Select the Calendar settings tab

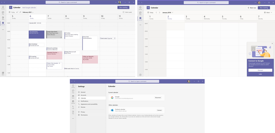coord(91,98)
